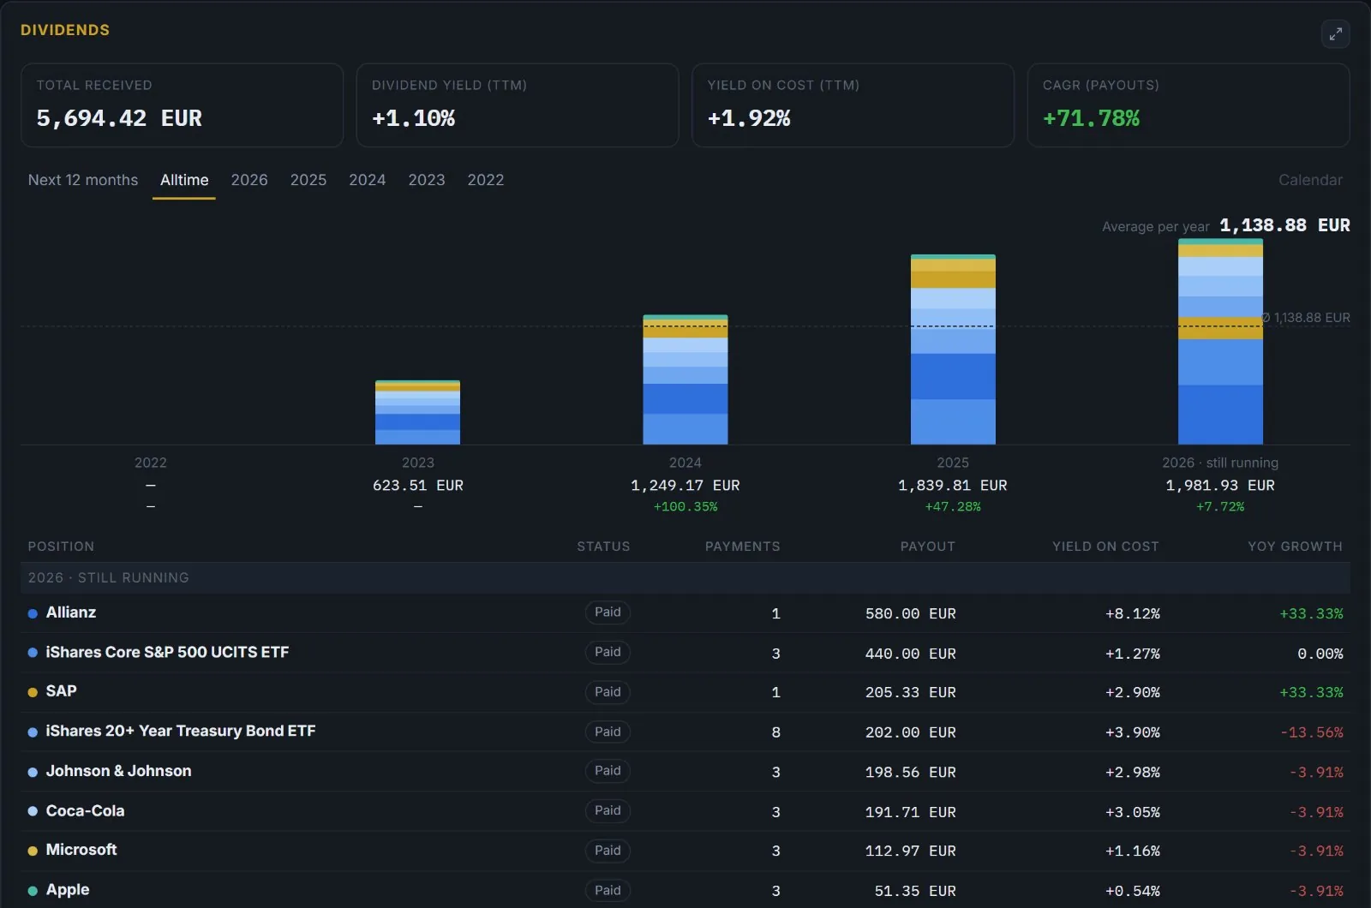Open the 2023 dividends tab
This screenshot has width=1371, height=908.
pos(427,180)
